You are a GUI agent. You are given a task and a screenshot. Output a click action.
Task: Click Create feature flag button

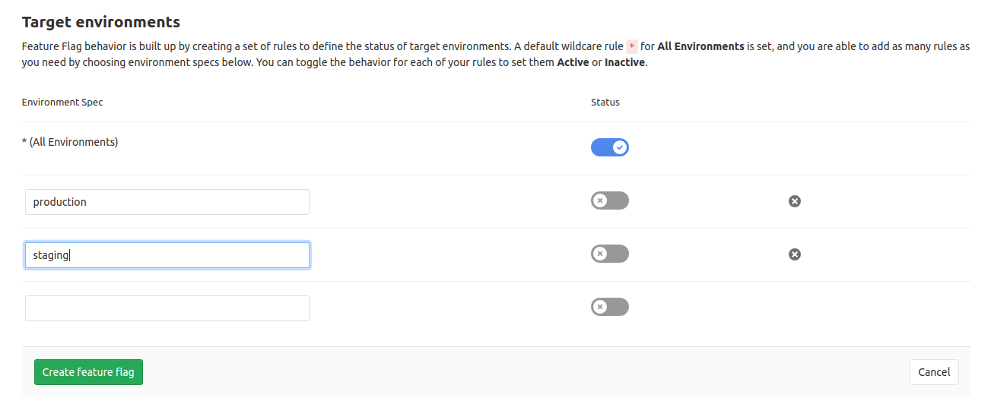[88, 372]
